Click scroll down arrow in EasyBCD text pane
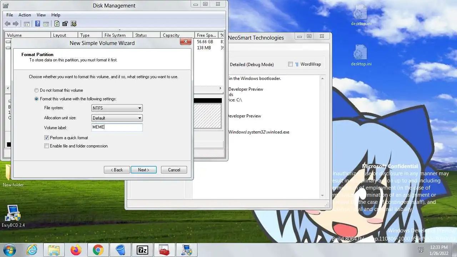This screenshot has width=457, height=257. coord(322,196)
